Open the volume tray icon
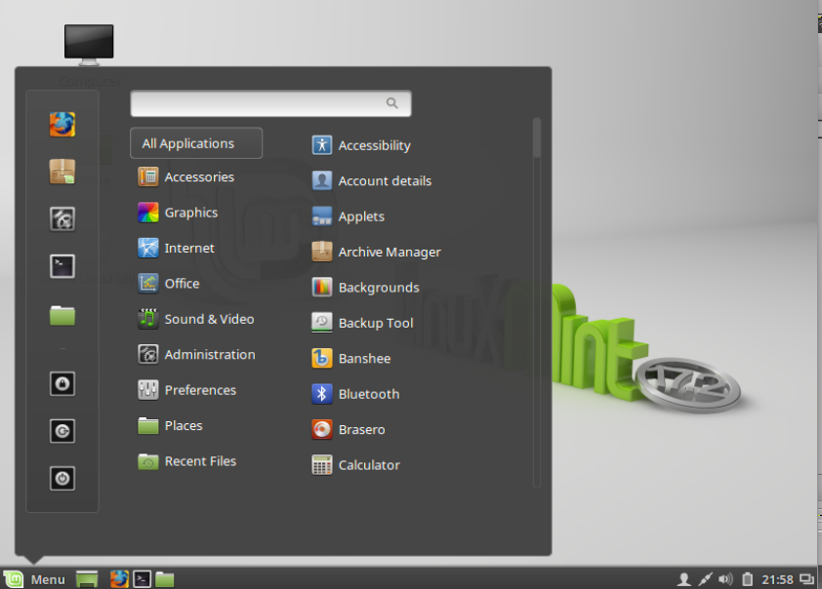 [725, 579]
